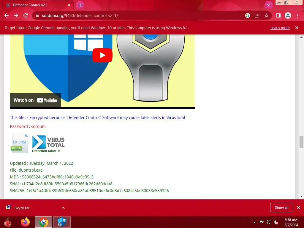Click the SHA1 hash line
The image size is (304, 228).
tap(61, 183)
